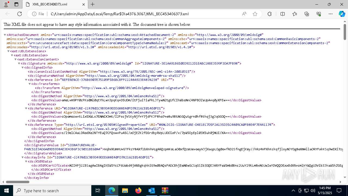Open Browser essentials
Viewport: 348px width, 196px height.
click(319, 14)
